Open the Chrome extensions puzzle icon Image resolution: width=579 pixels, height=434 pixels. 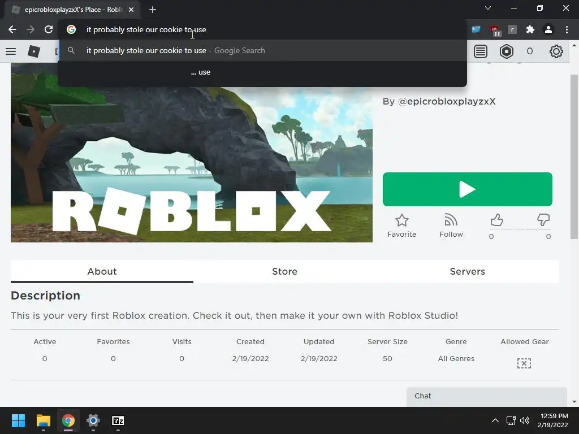point(530,29)
